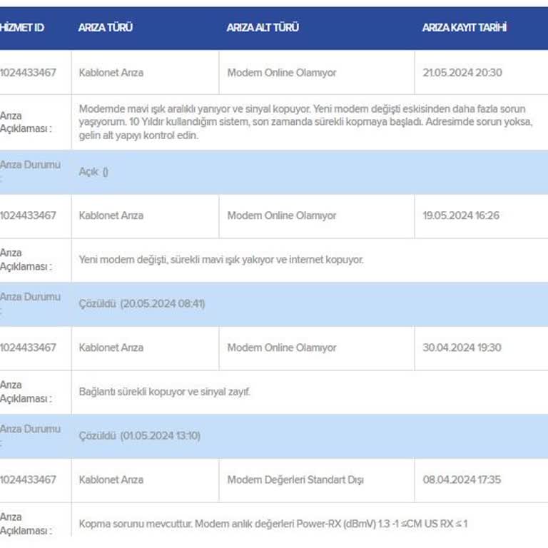Click the 19.05.2024 16:26 record date
The image size is (548, 548).
click(461, 215)
